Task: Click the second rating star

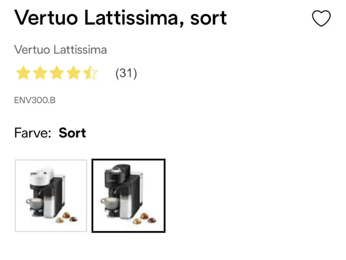Action: [39, 73]
